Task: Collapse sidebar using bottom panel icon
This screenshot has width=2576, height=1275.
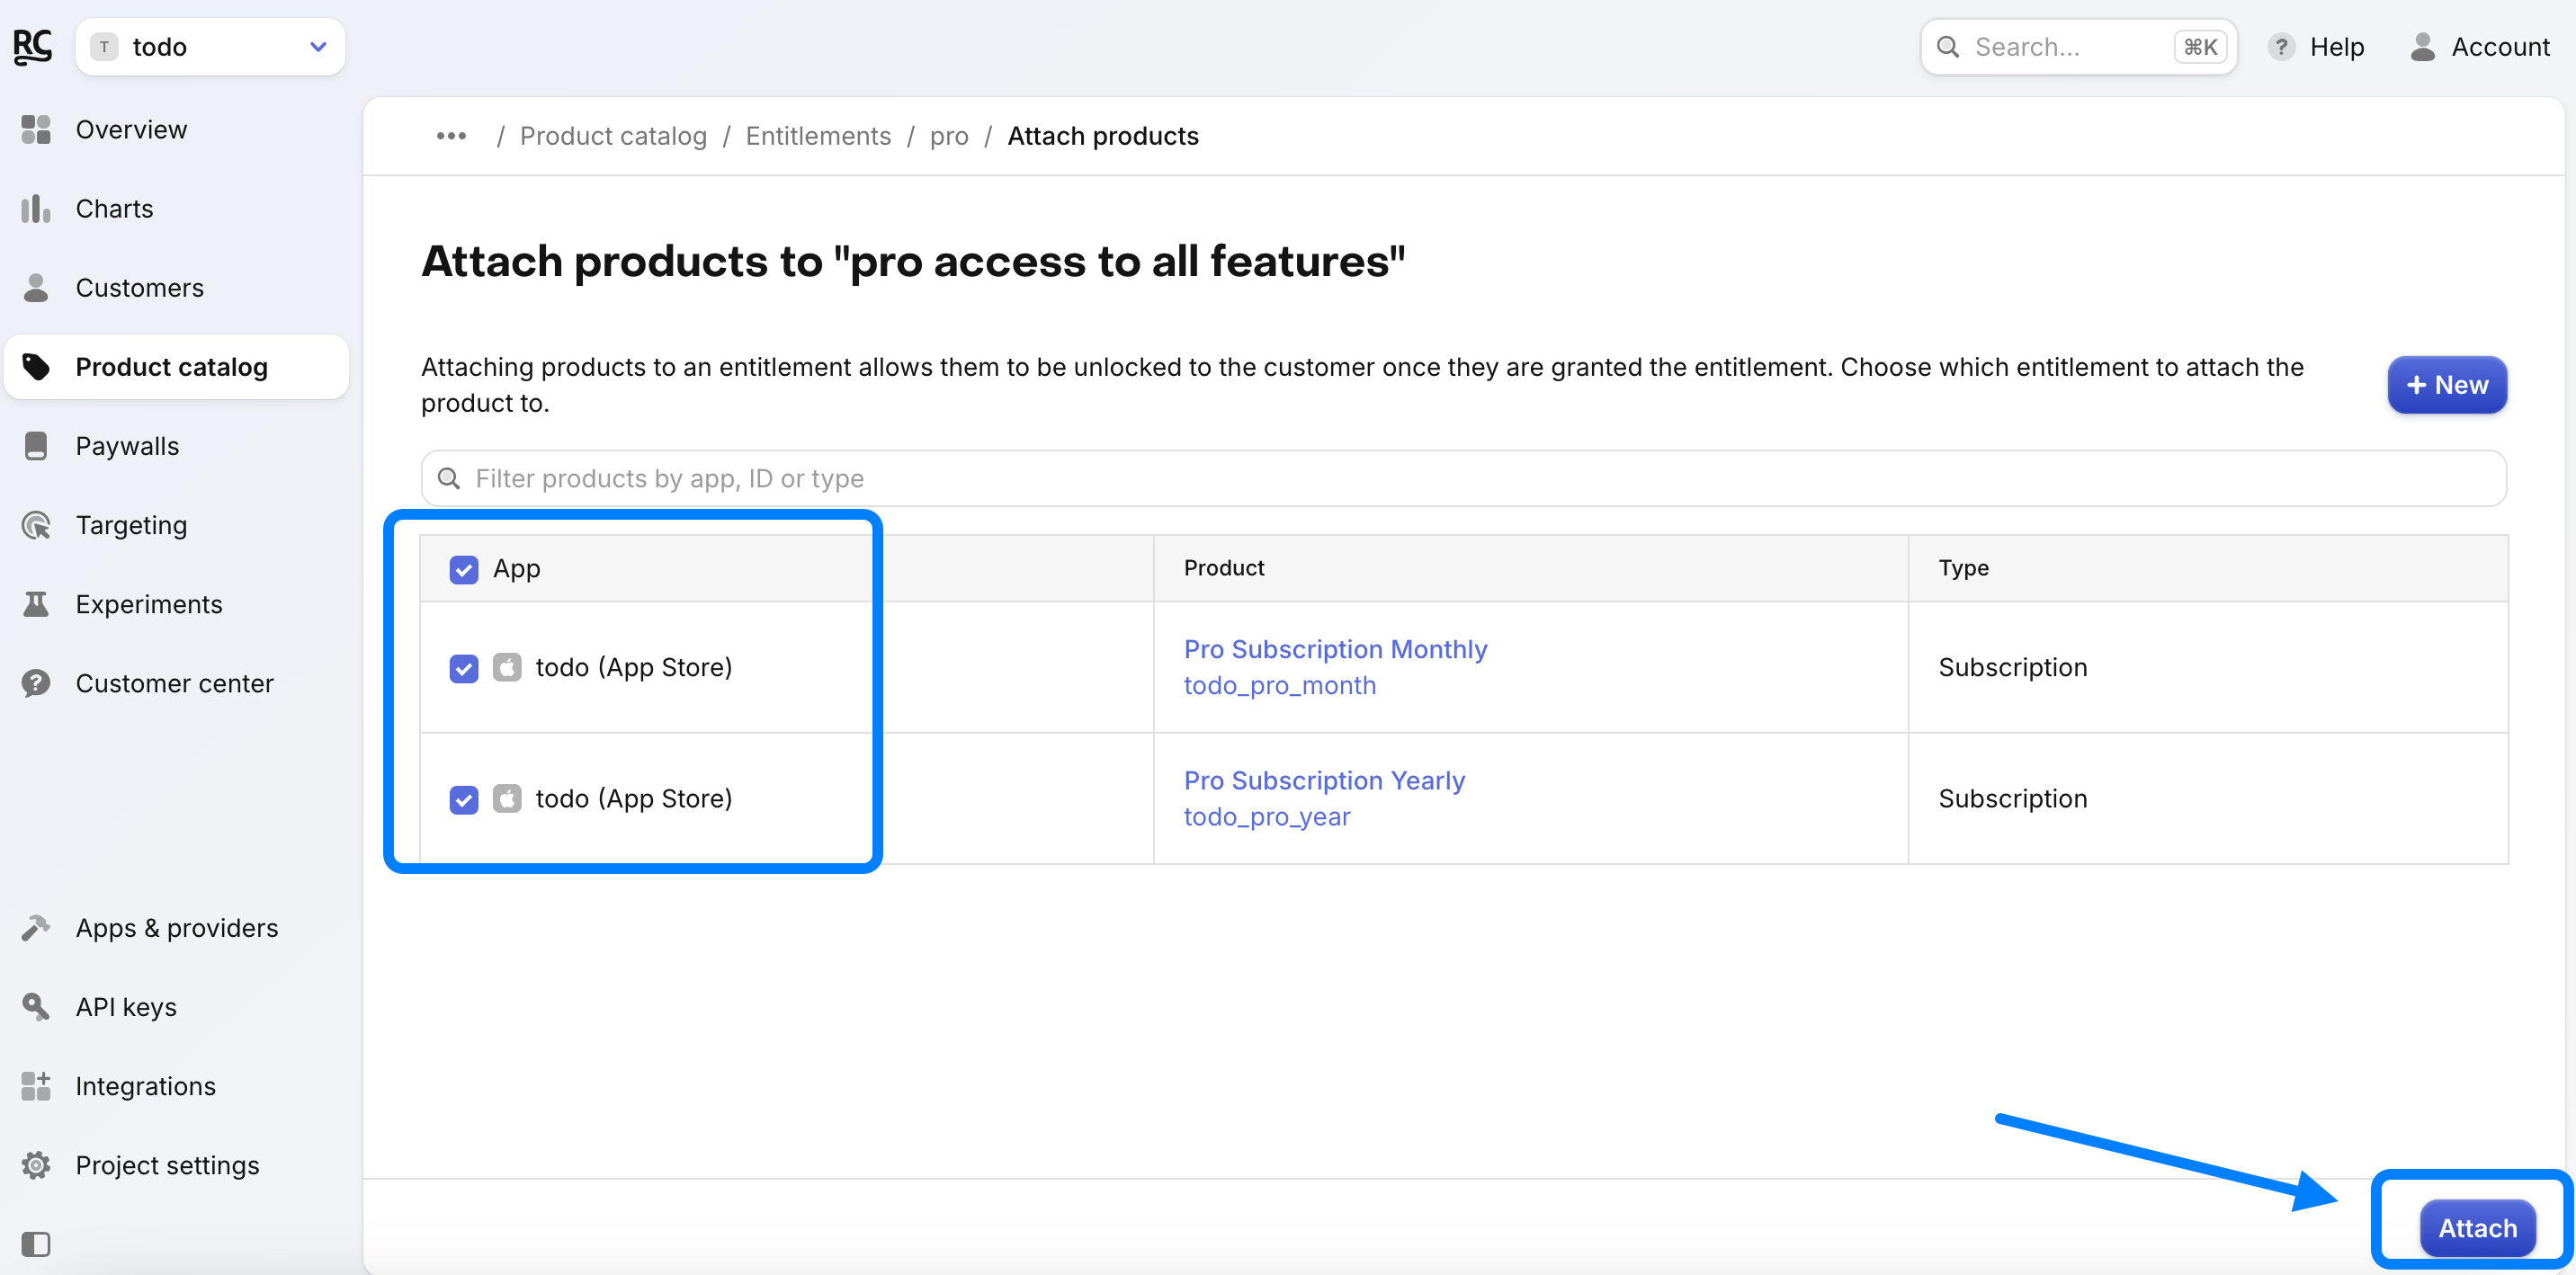Action: pyautogui.click(x=36, y=1244)
